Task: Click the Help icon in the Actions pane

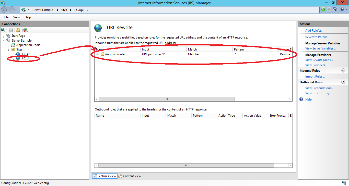Action: pyautogui.click(x=301, y=99)
